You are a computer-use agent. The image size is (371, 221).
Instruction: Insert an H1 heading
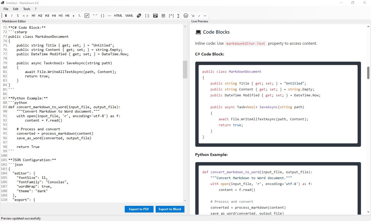coord(33,16)
